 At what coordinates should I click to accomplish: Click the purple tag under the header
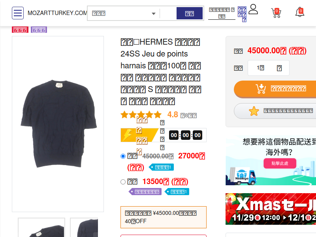(39, 30)
